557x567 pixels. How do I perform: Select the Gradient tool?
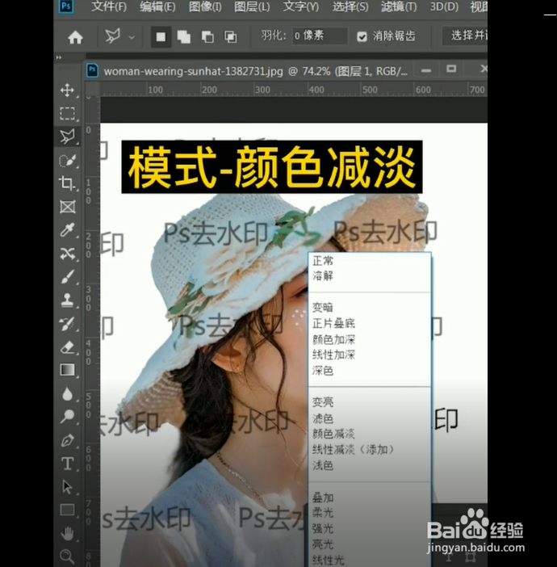click(67, 370)
